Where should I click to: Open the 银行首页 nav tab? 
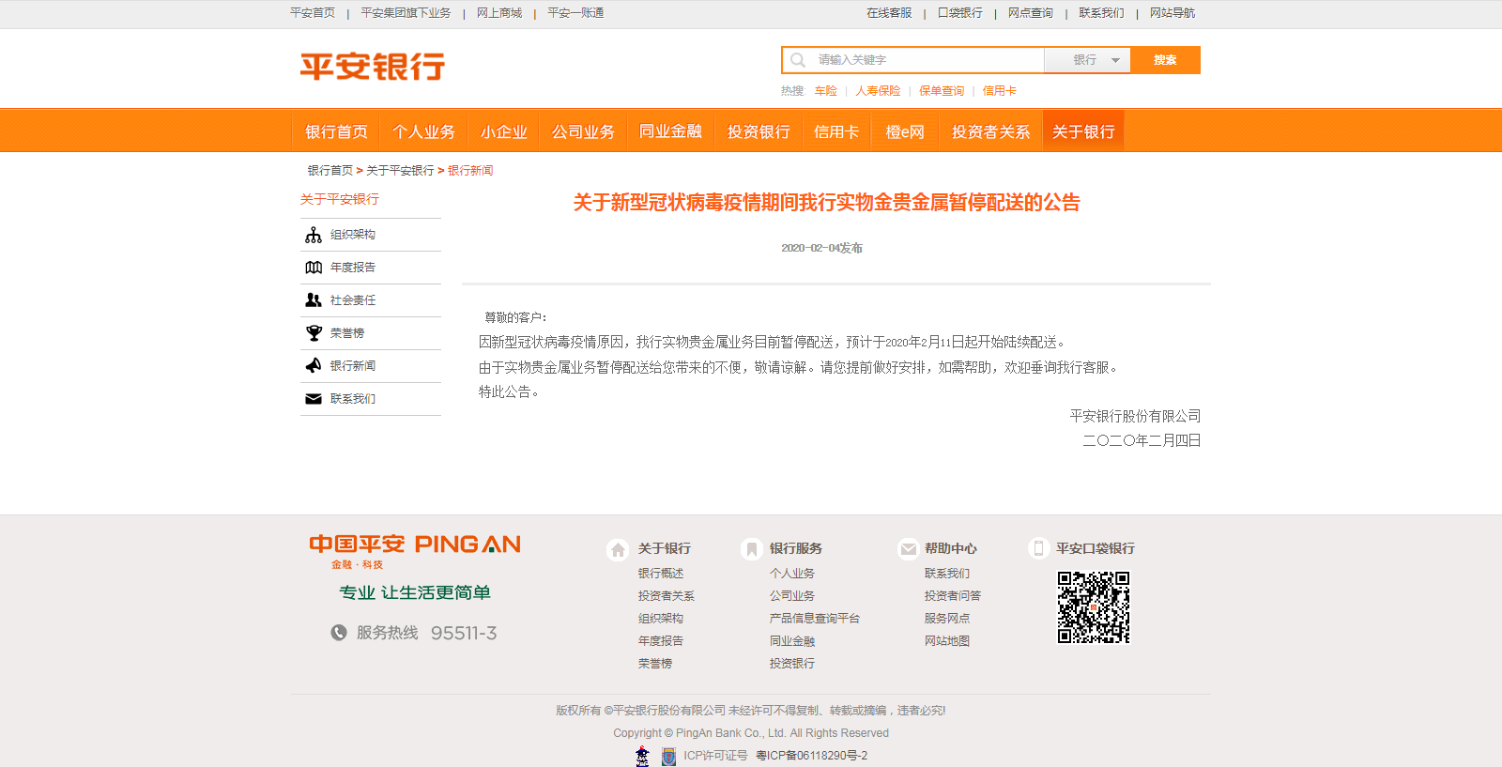[336, 131]
